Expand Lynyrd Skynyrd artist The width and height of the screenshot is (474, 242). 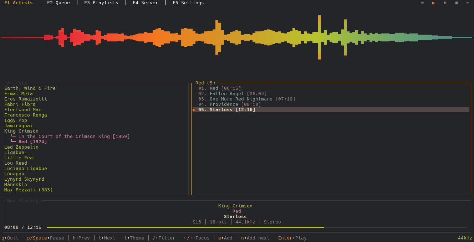click(x=24, y=179)
